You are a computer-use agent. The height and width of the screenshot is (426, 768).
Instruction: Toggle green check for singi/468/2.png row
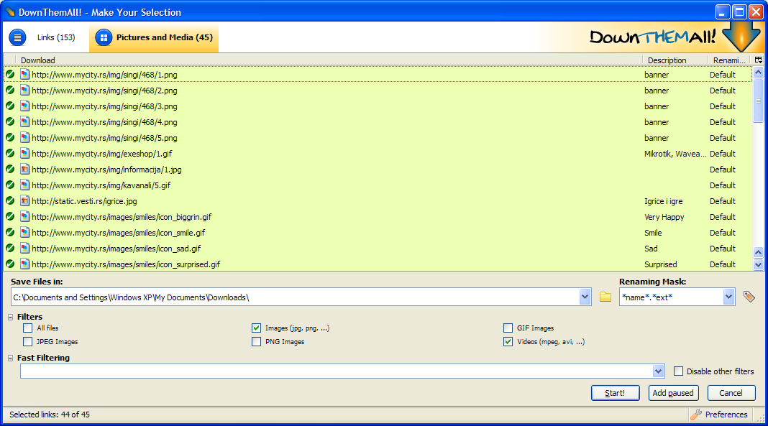pyautogui.click(x=10, y=90)
